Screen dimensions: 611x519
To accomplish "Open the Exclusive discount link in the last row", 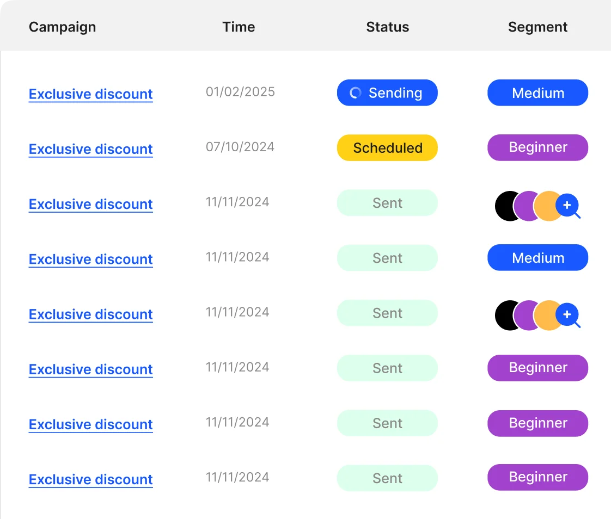I will click(90, 479).
